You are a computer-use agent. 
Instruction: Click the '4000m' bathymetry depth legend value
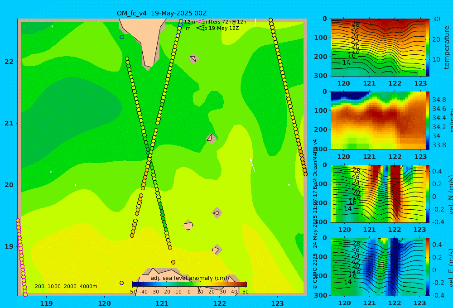click(88, 286)
